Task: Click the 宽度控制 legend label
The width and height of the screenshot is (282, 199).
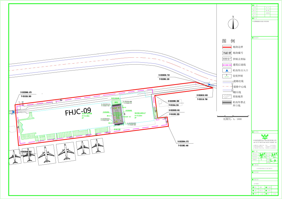Action: click(238, 76)
